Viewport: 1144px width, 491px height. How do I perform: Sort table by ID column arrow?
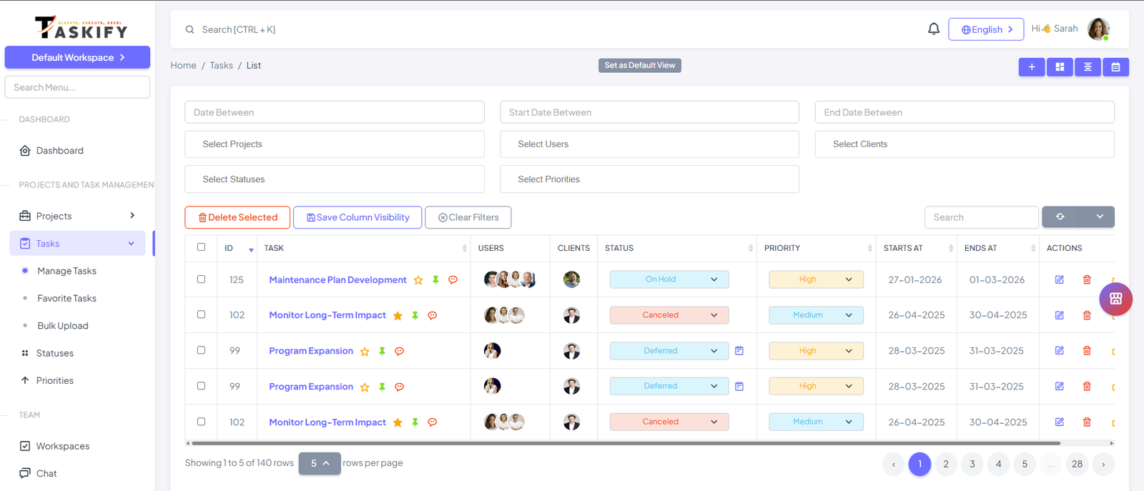point(251,249)
